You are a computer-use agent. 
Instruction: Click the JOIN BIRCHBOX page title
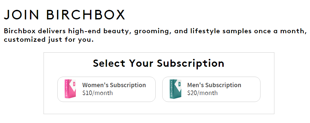64,14
